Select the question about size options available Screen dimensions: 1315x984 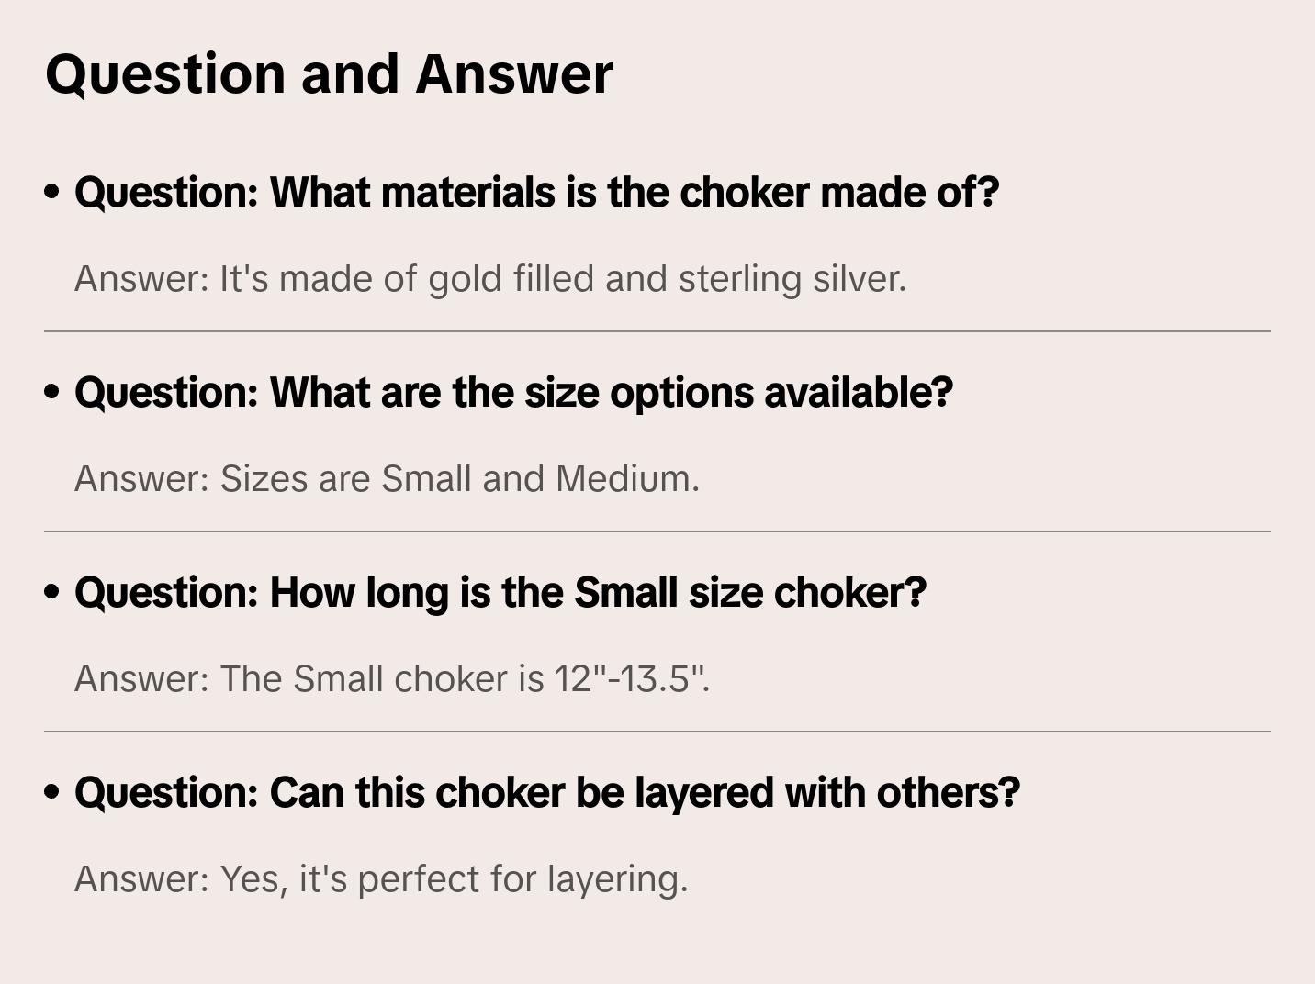(513, 393)
